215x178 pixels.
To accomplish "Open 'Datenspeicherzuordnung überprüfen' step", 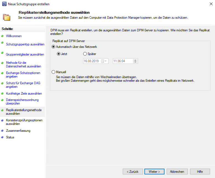I will tap(22, 102).
